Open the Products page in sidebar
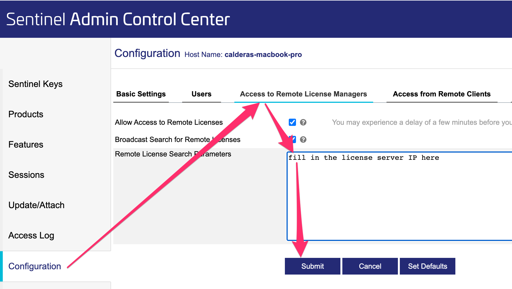This screenshot has height=289, width=512. pyautogui.click(x=26, y=114)
